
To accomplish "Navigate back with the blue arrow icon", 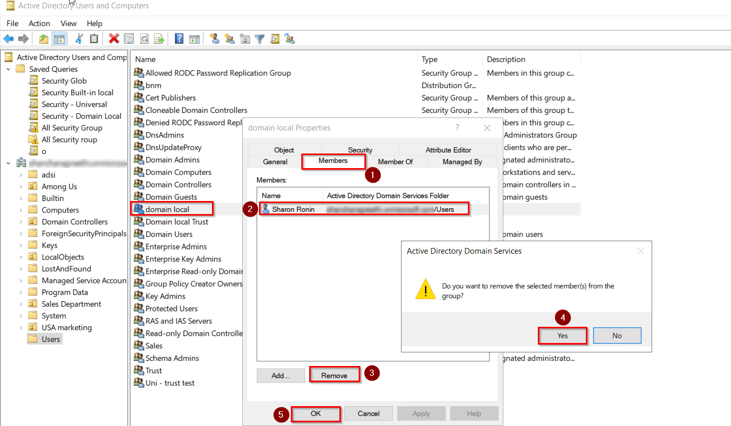I will tap(8, 39).
